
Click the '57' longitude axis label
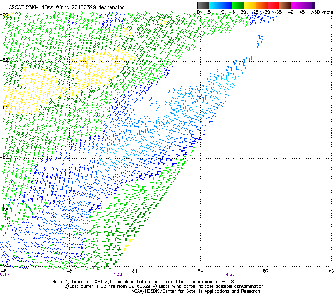(266, 271)
